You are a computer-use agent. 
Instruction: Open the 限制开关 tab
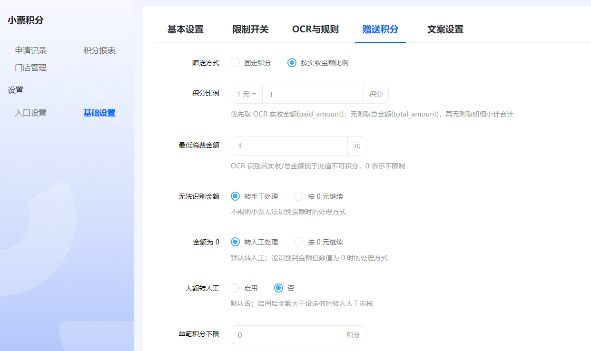coord(250,29)
